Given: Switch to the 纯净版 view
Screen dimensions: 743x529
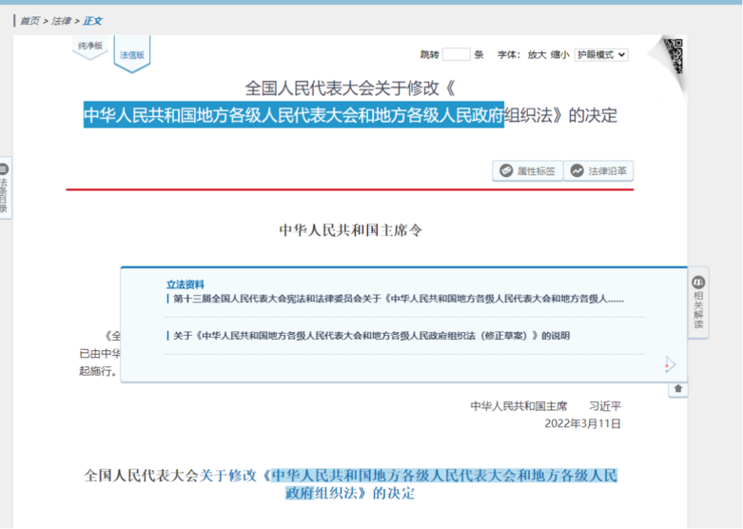Looking at the screenshot, I should point(89,48).
